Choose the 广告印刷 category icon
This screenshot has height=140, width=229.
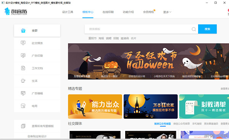(x=23, y=55)
